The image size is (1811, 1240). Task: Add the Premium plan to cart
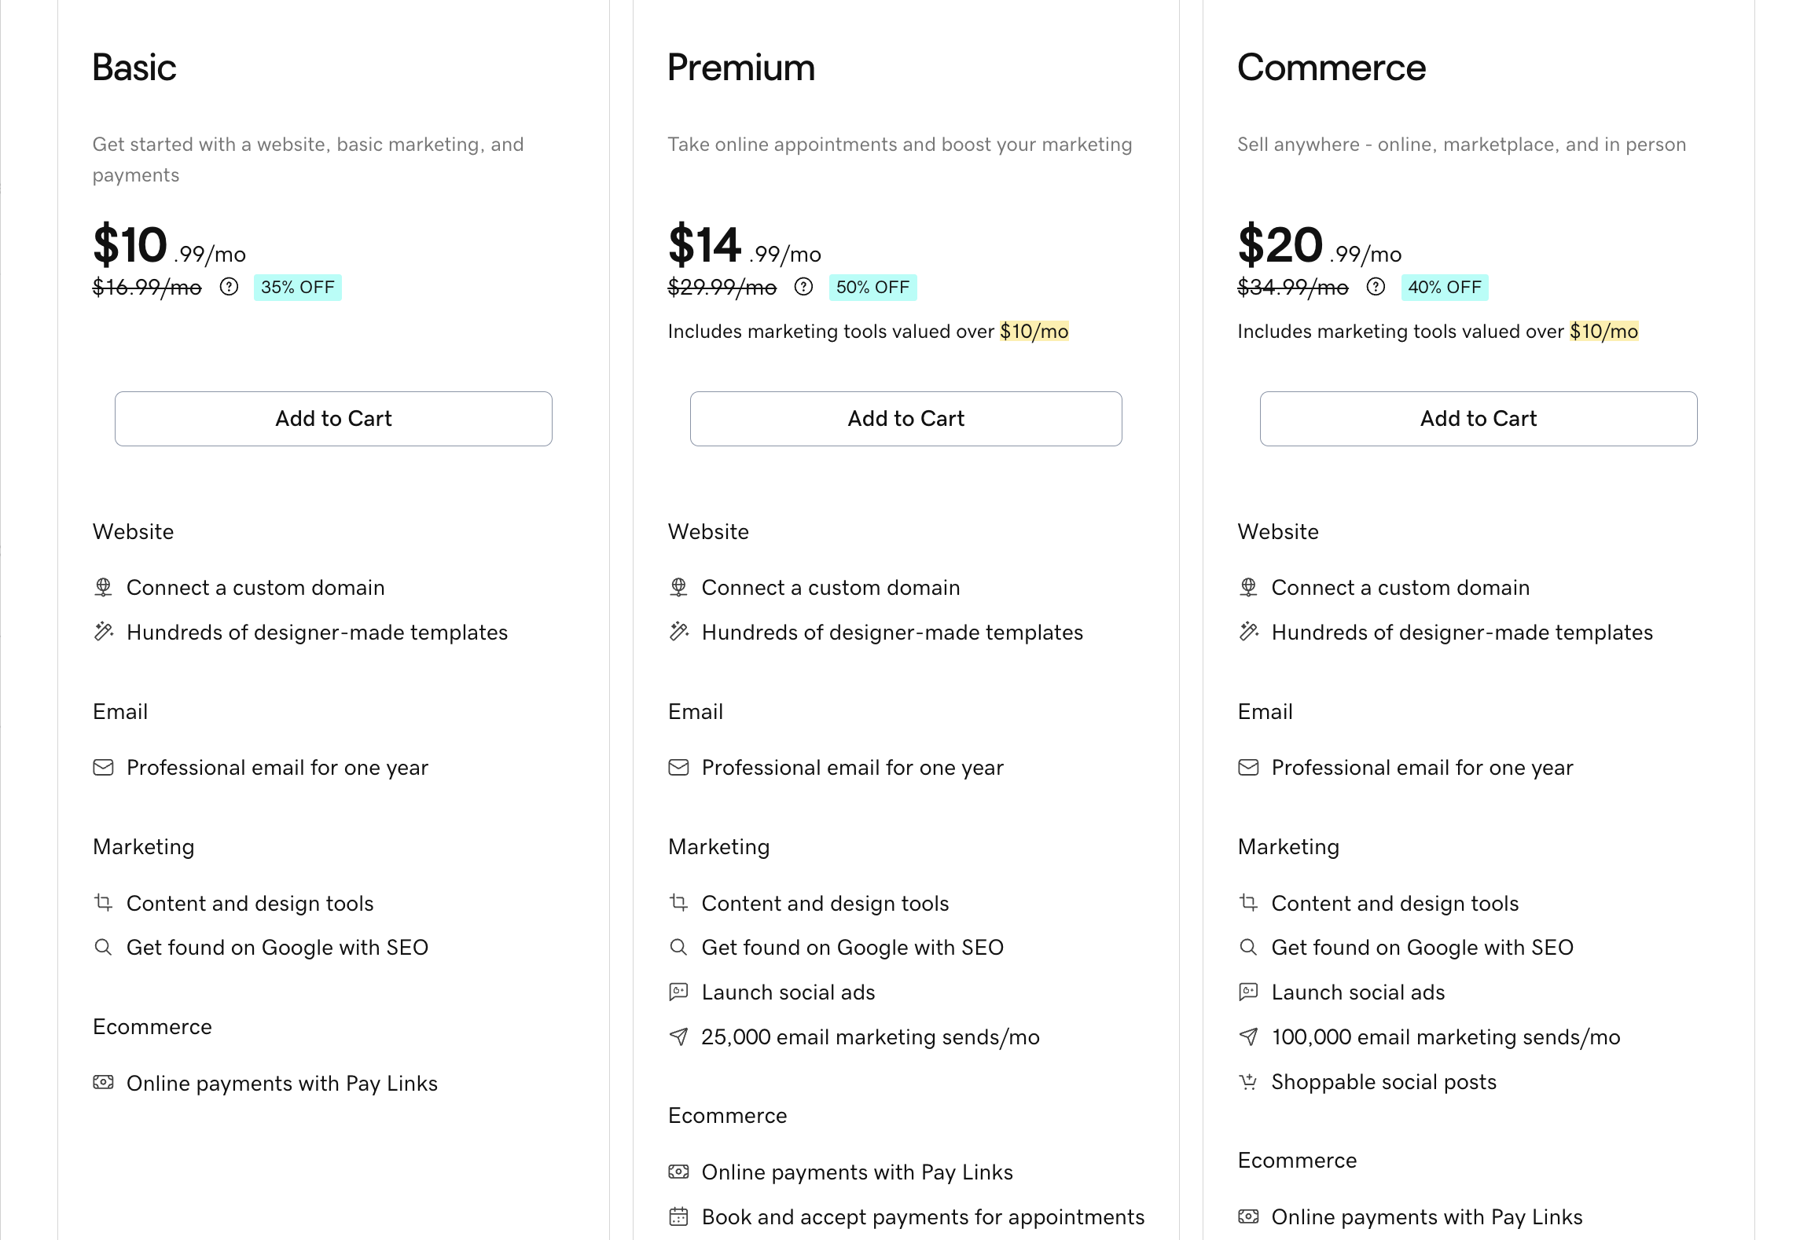905,419
